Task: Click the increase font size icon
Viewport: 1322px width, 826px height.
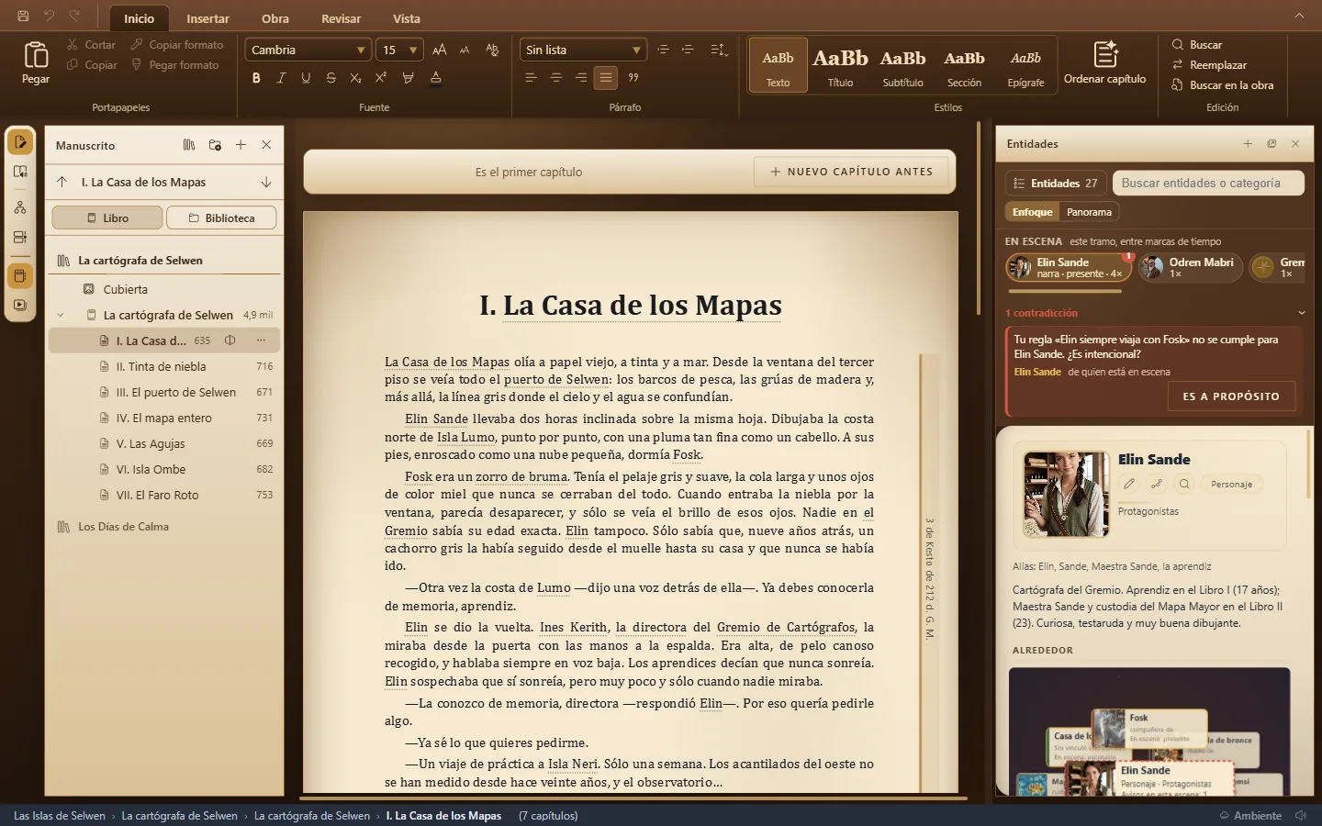Action: click(440, 50)
